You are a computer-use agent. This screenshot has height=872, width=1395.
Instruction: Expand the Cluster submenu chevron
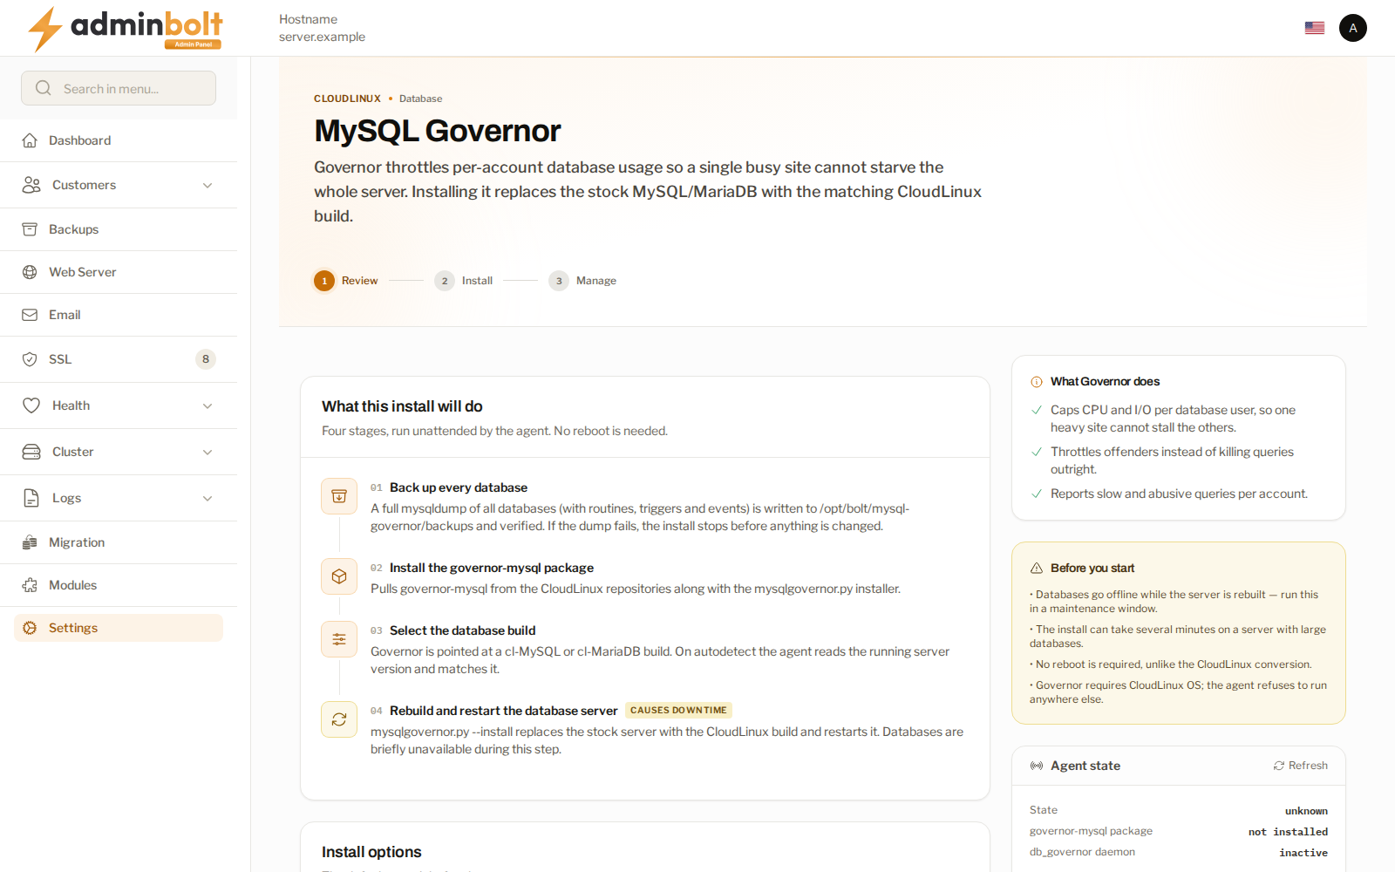[208, 452]
